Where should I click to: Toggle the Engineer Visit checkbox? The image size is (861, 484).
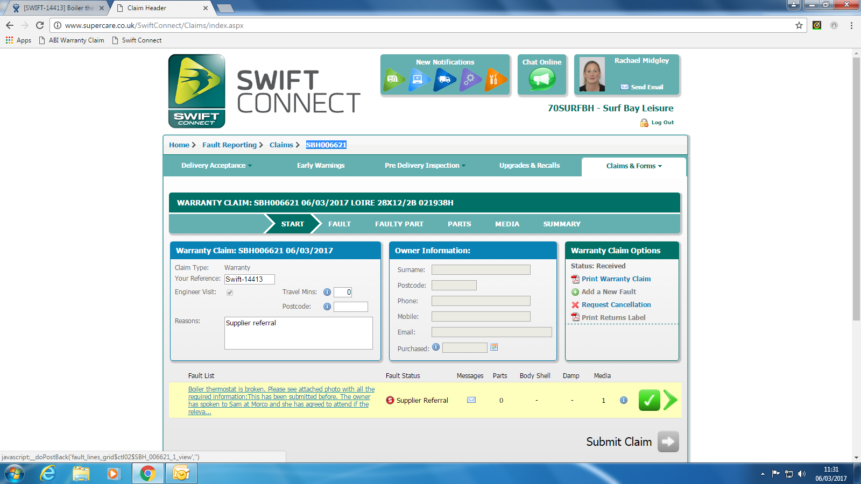coord(230,293)
